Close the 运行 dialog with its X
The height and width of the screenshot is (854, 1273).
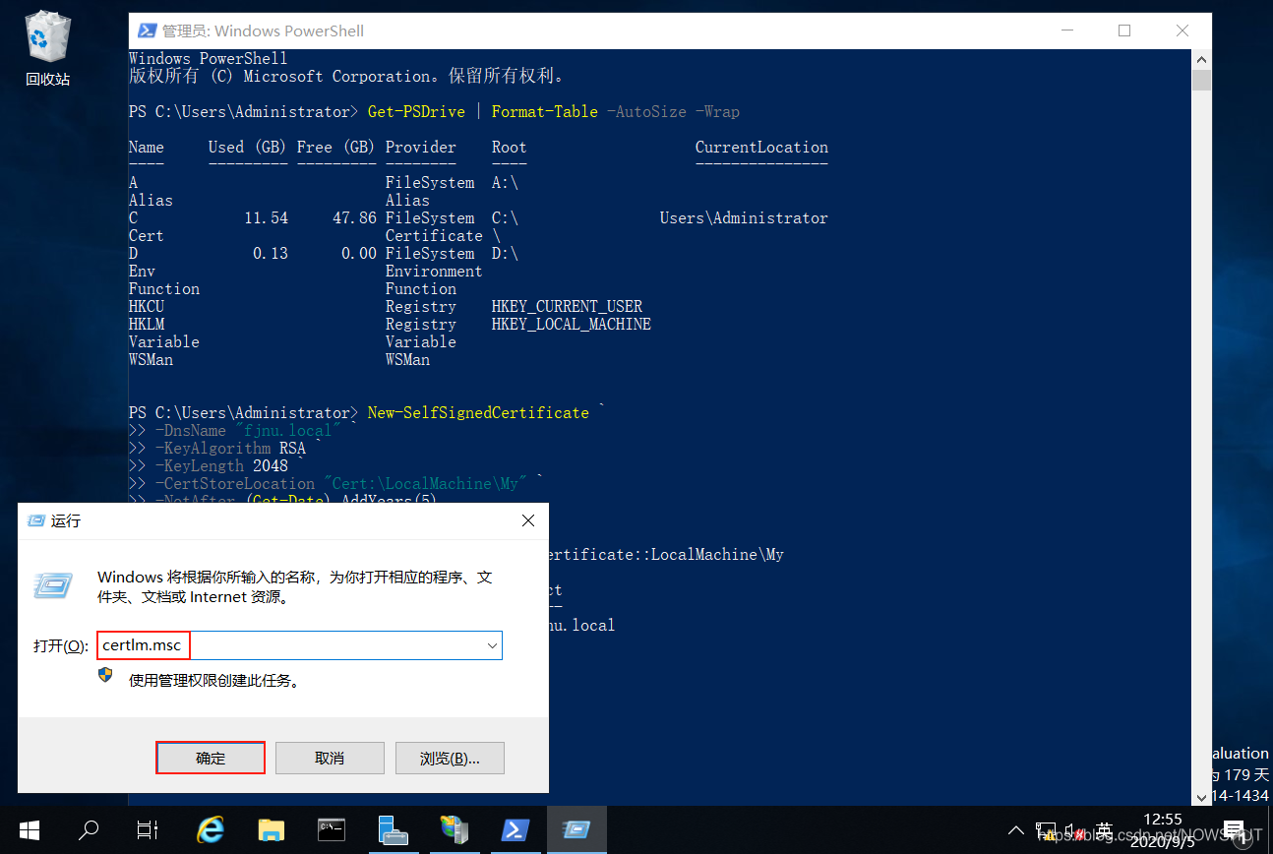pyautogui.click(x=528, y=520)
